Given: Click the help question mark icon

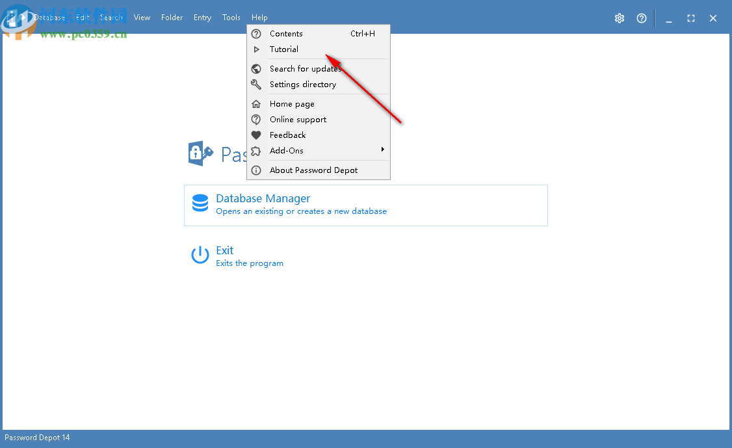Looking at the screenshot, I should 642,18.
